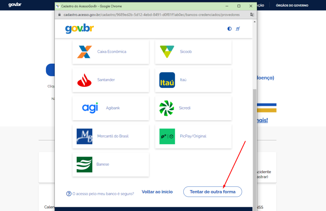This screenshot has height=211, width=326.
Task: Select the Agibank agi logo
Action: click(x=90, y=108)
